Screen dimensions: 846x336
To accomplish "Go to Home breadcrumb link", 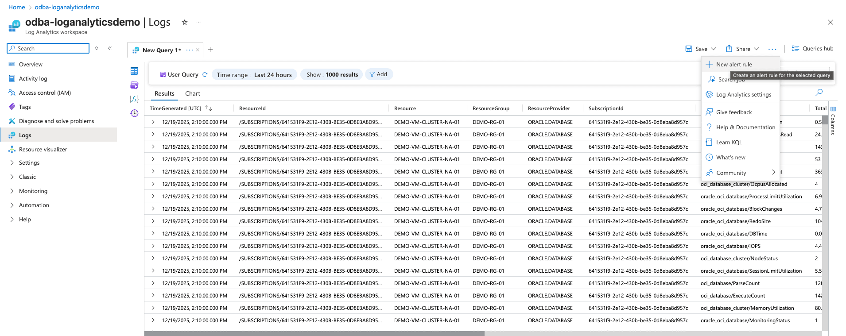I will pyautogui.click(x=17, y=7).
